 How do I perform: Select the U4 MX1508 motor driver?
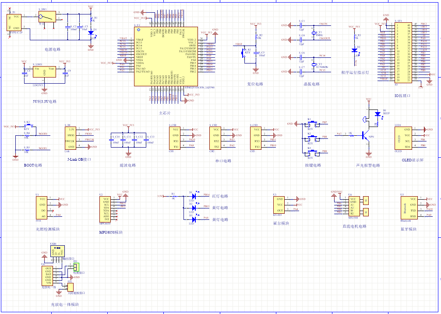(x=354, y=206)
